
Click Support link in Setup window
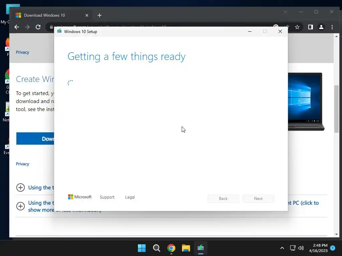pos(107,197)
